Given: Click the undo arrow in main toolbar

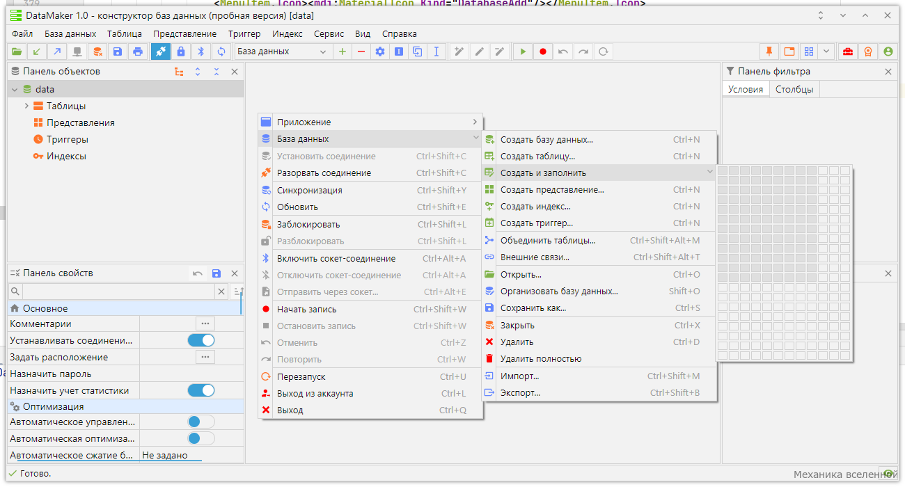Looking at the screenshot, I should (x=563, y=51).
